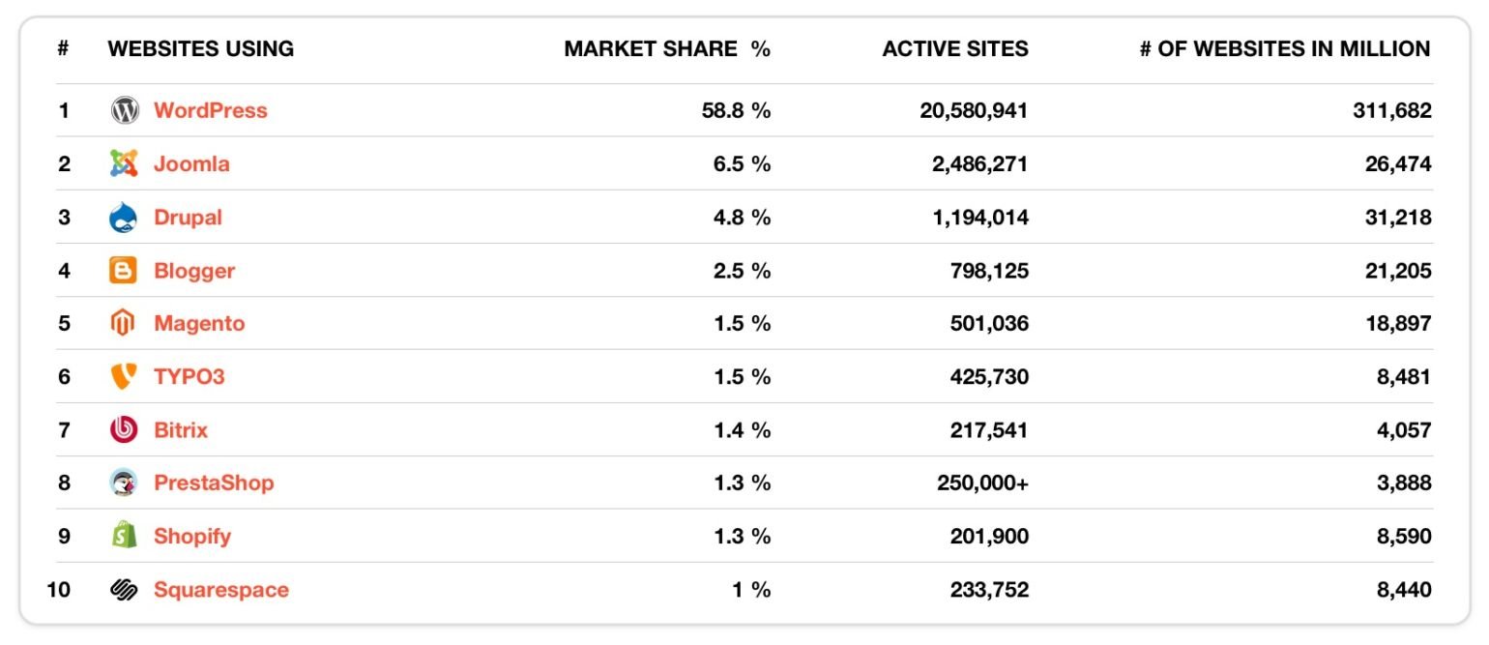Screen dimensions: 1489x645
Task: Click the Squarespace logo icon
Action: click(125, 589)
